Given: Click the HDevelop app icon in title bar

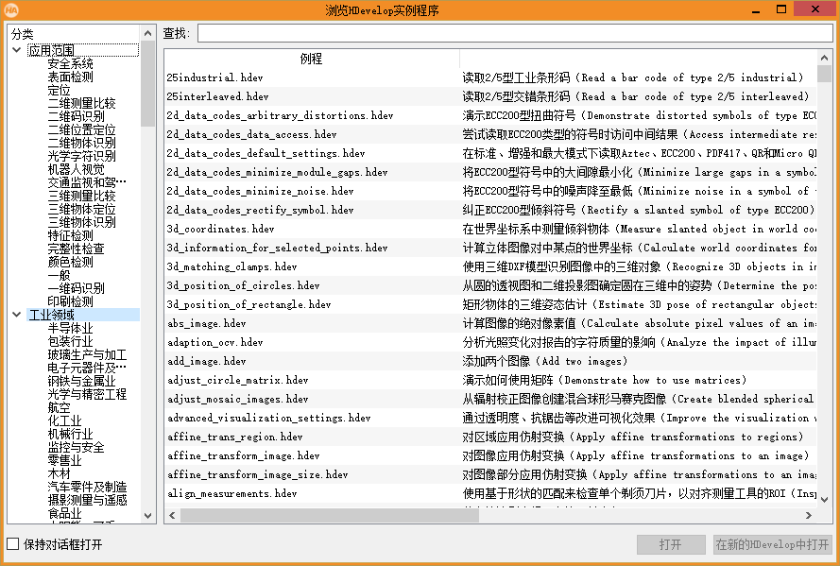Looking at the screenshot, I should point(10,9).
